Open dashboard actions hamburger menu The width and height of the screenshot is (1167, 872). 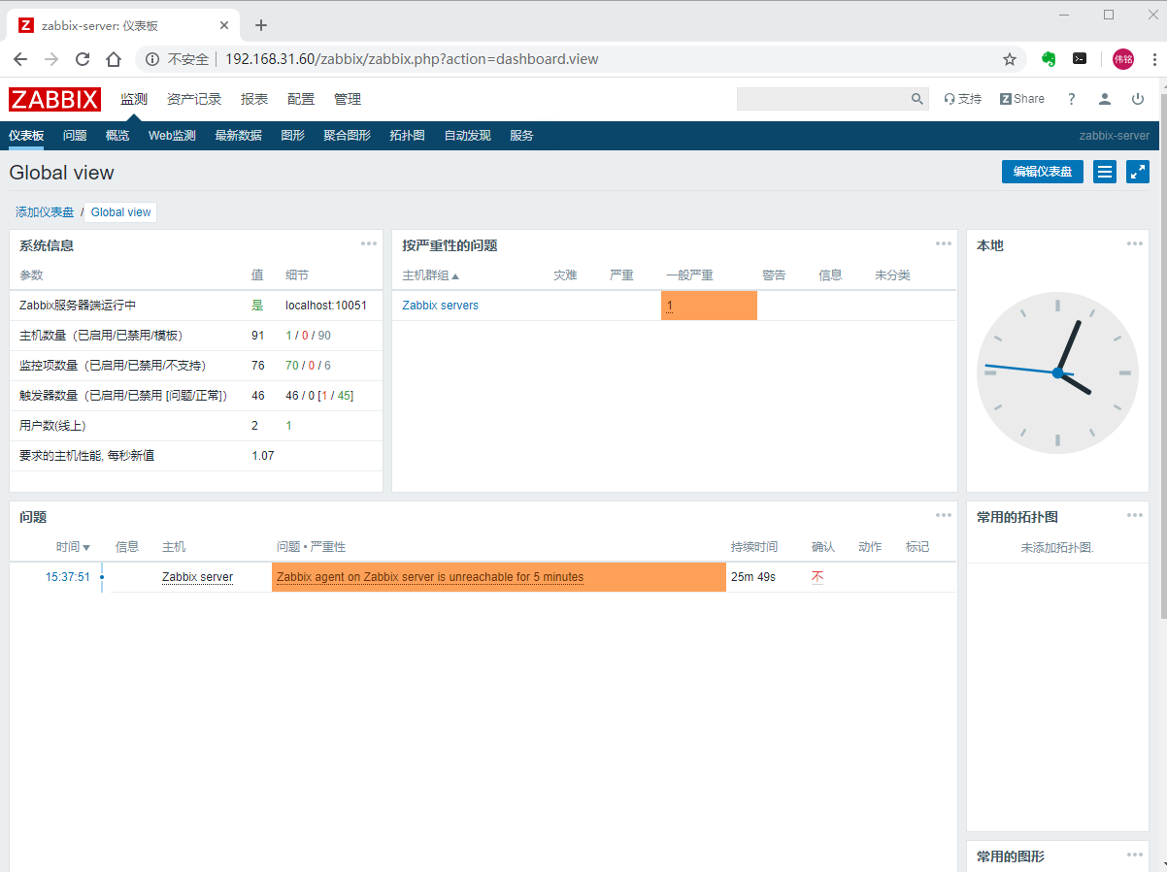point(1105,172)
